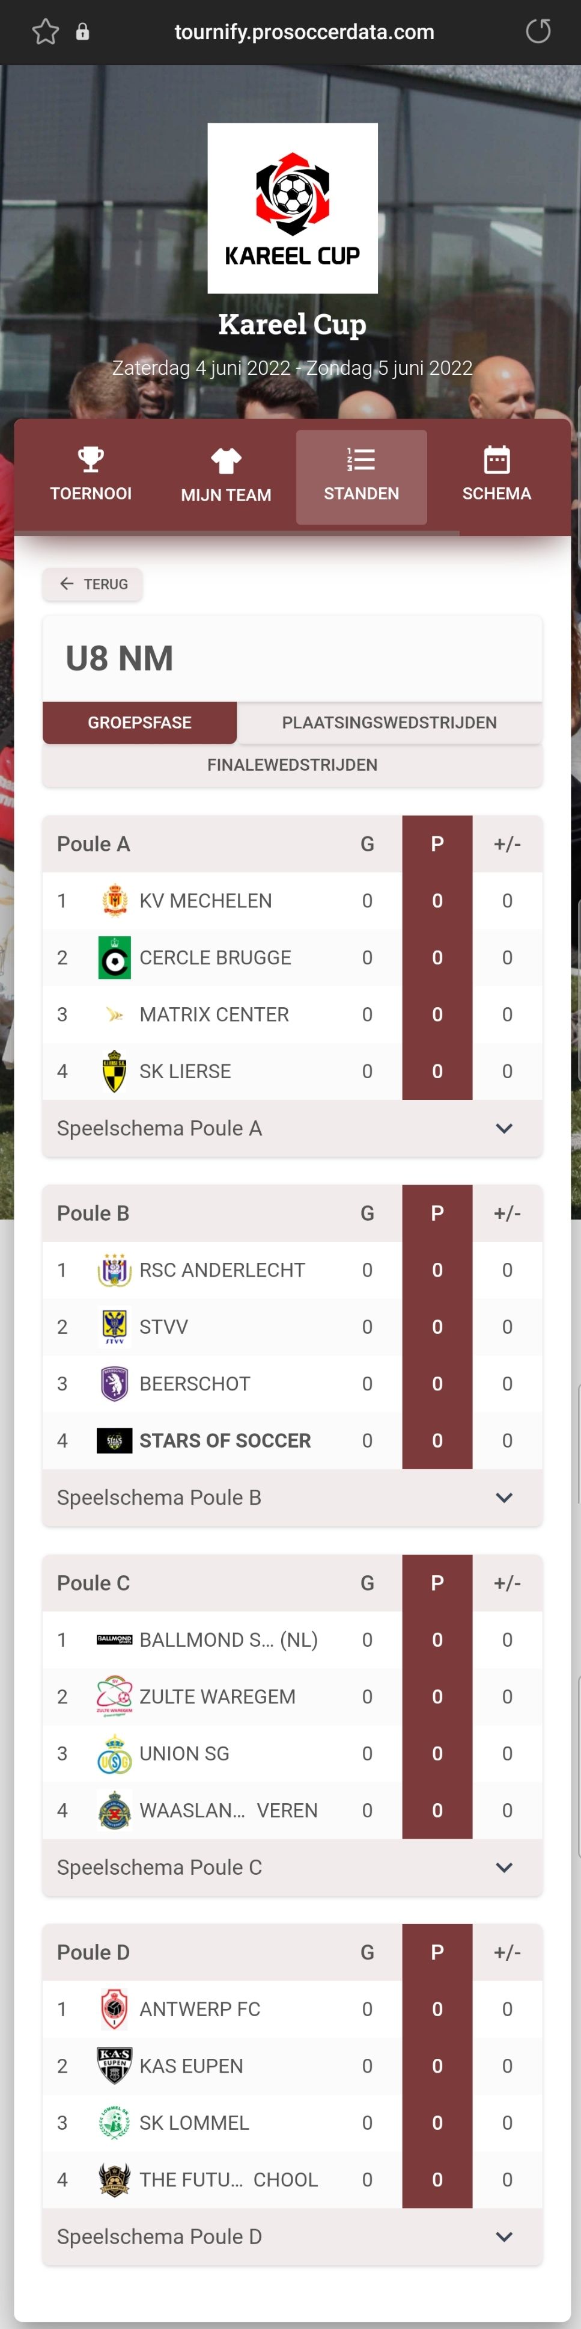581x2329 pixels.
Task: Go back with Terug button
Action: coord(93,584)
